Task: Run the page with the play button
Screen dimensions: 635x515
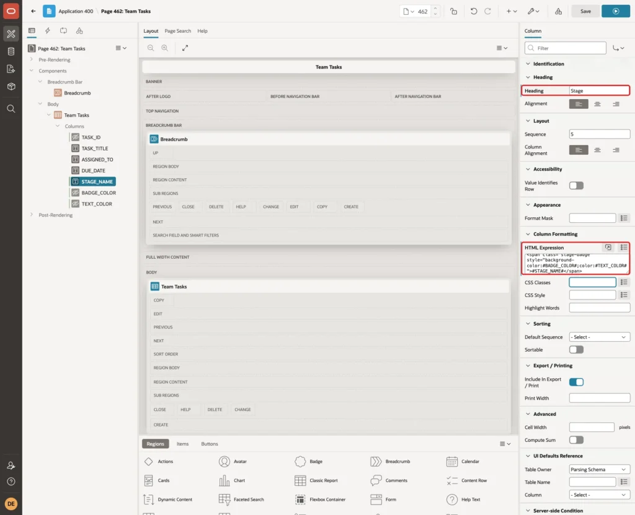Action: click(616, 11)
